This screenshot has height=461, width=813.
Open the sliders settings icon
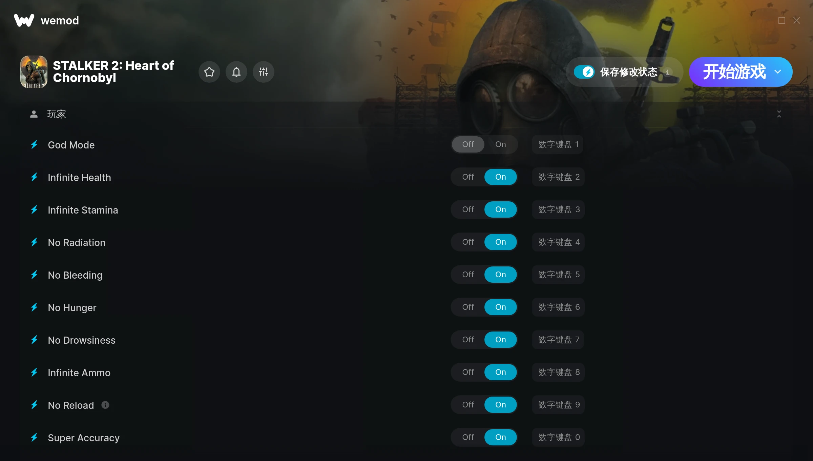tap(264, 72)
